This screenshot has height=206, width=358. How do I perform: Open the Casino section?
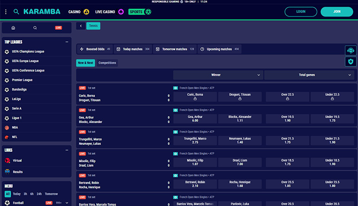[x=79, y=12]
